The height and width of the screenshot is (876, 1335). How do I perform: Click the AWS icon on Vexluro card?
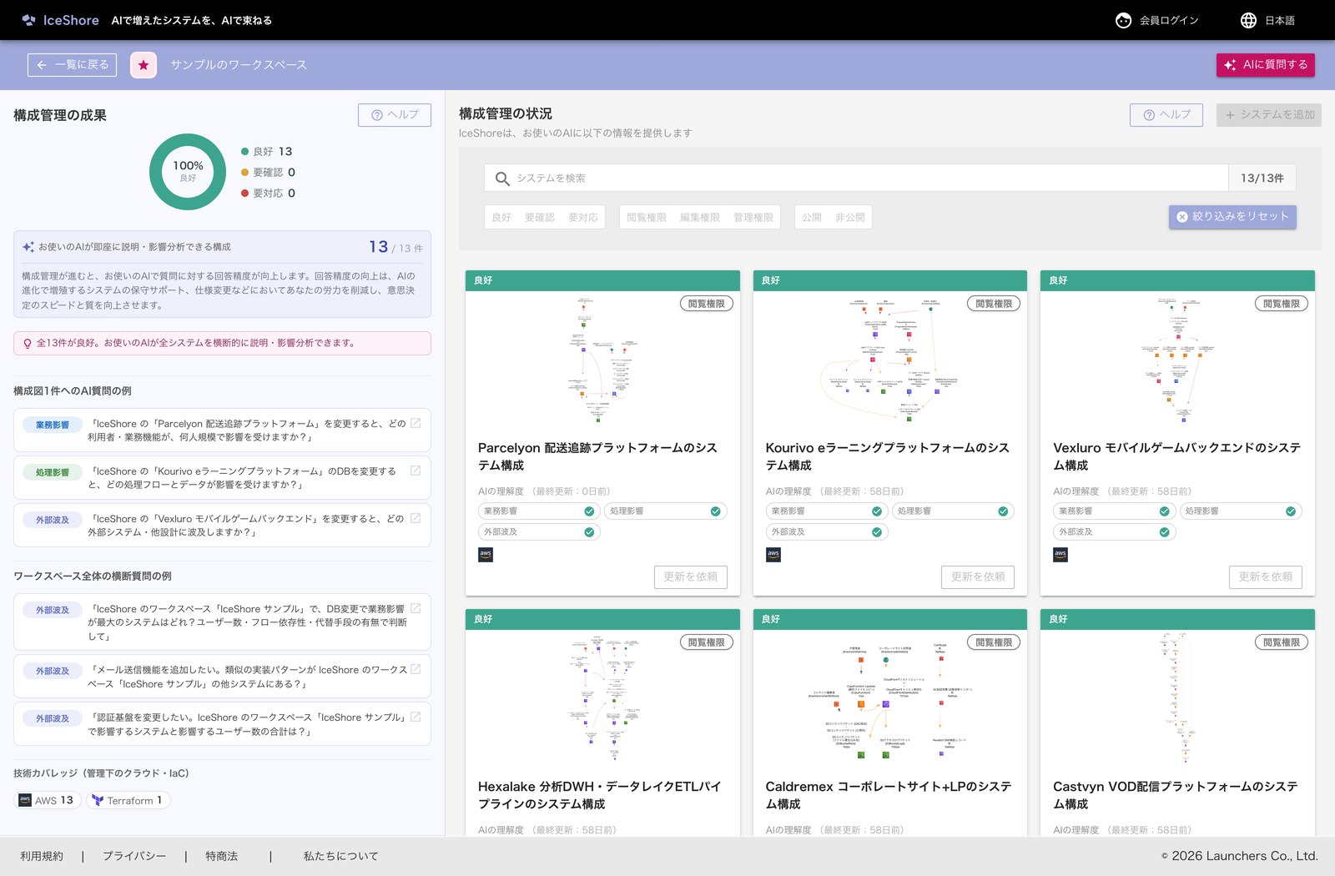1060,555
